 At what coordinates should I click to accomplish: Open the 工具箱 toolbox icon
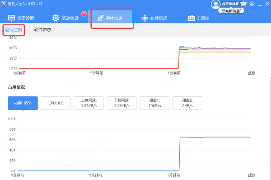[192, 18]
